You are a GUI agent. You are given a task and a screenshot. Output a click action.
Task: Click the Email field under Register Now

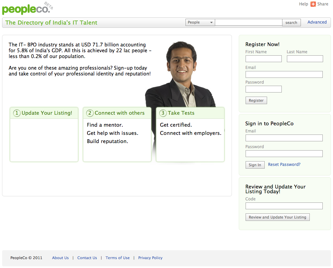tap(284, 74)
